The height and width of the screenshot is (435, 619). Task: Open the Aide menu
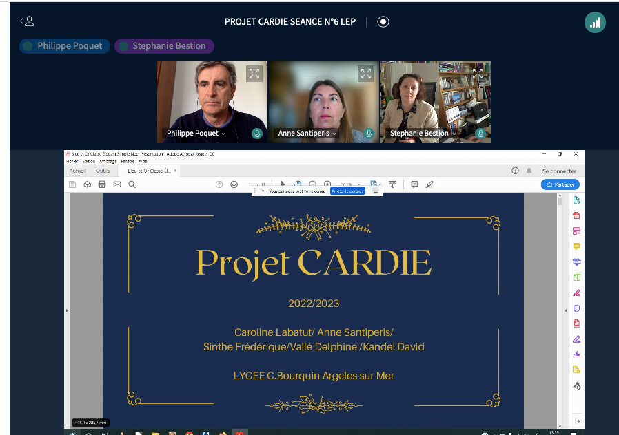tap(143, 161)
